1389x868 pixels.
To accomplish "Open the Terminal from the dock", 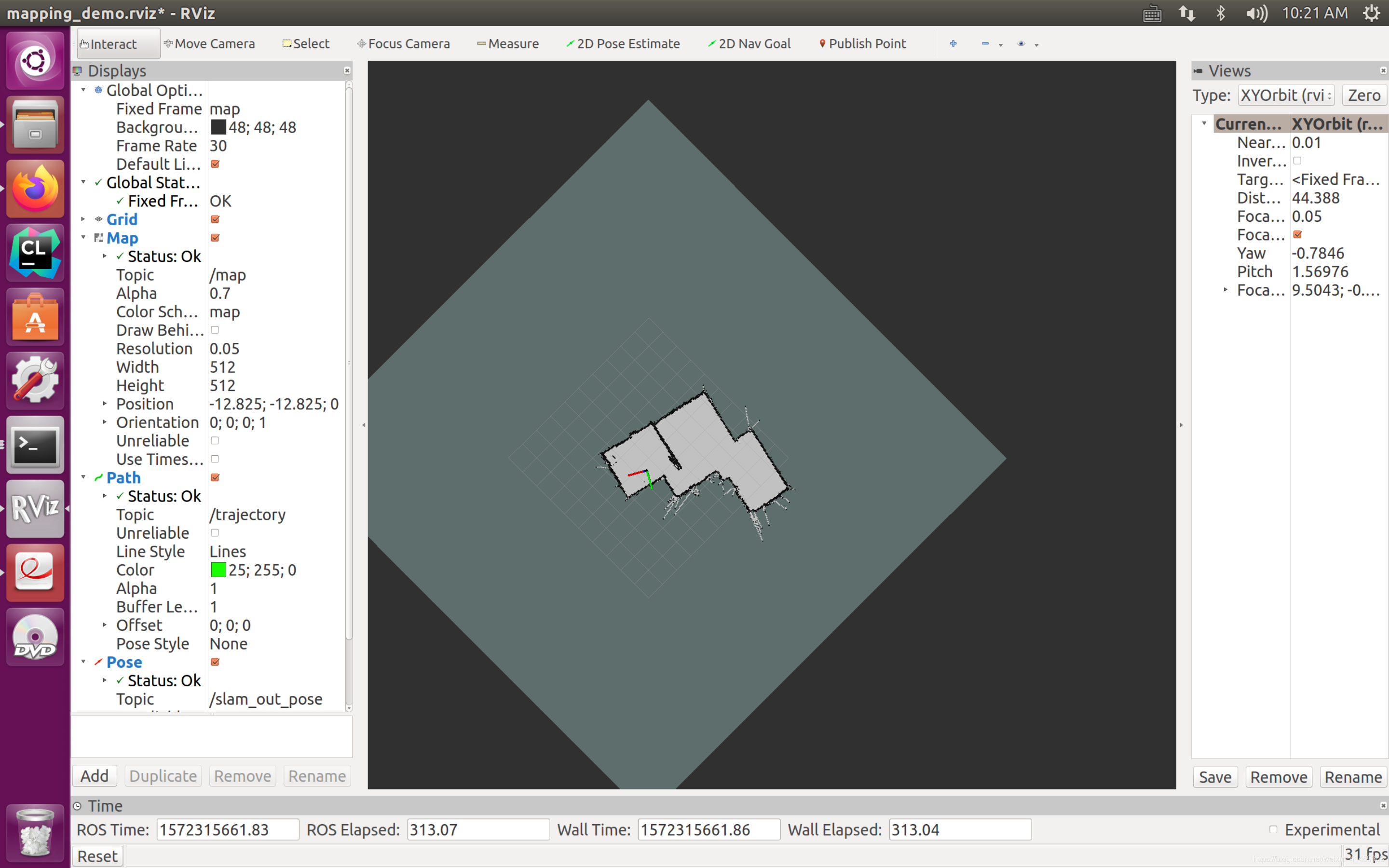I will coord(35,445).
